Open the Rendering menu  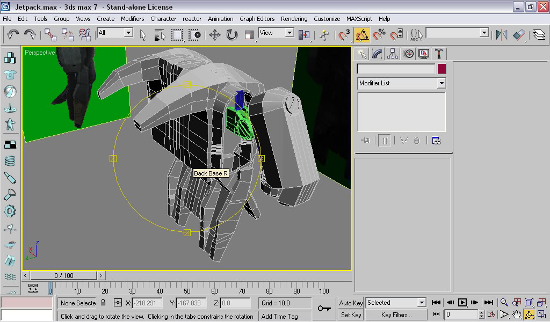(x=294, y=19)
